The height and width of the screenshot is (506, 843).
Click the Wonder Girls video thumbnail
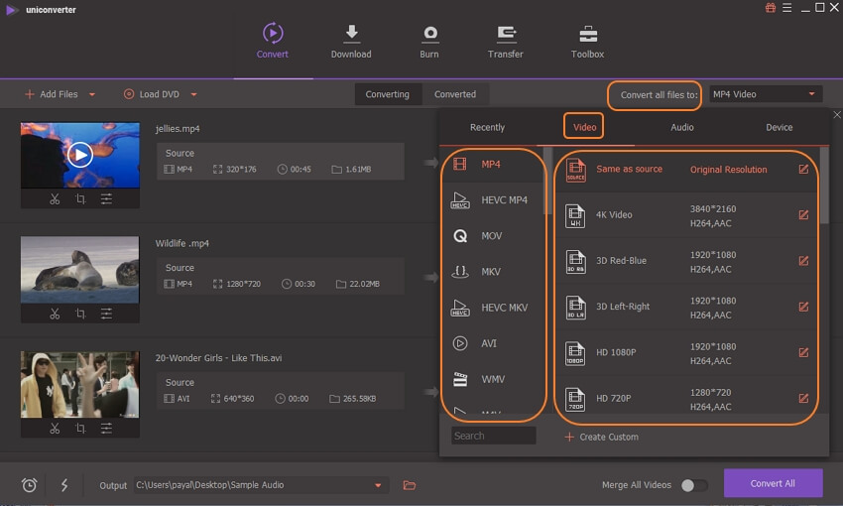click(x=80, y=385)
